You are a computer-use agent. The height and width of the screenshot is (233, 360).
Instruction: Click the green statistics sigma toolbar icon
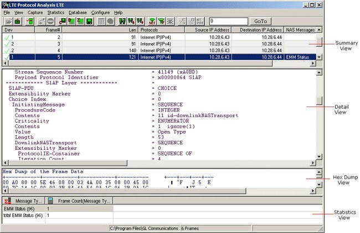tap(79, 21)
